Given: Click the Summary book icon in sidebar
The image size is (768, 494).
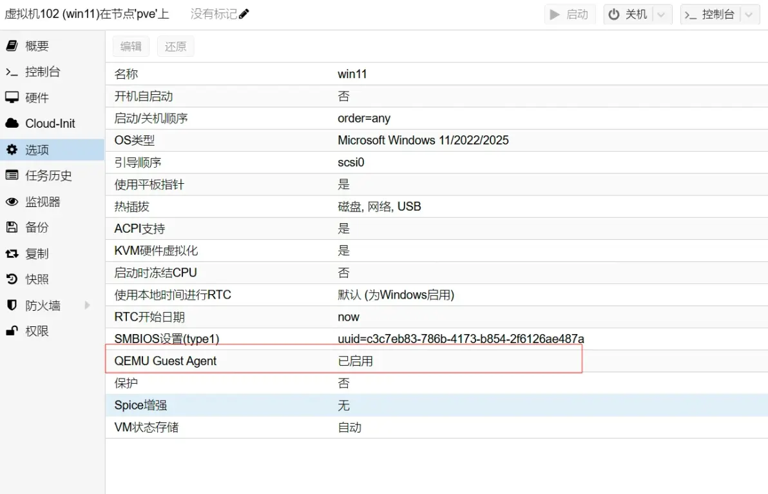Looking at the screenshot, I should click(12, 46).
